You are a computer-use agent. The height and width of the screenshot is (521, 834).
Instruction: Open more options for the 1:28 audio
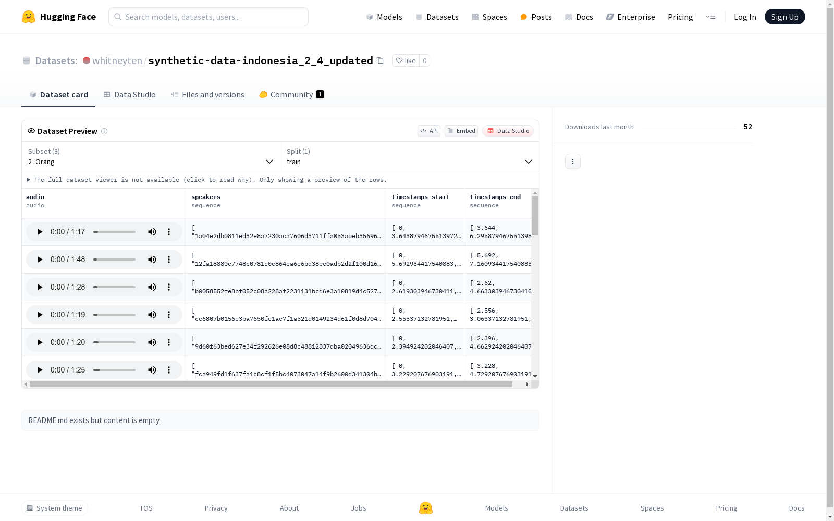click(x=169, y=287)
